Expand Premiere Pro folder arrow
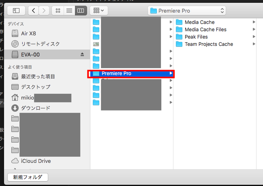 click(x=171, y=73)
